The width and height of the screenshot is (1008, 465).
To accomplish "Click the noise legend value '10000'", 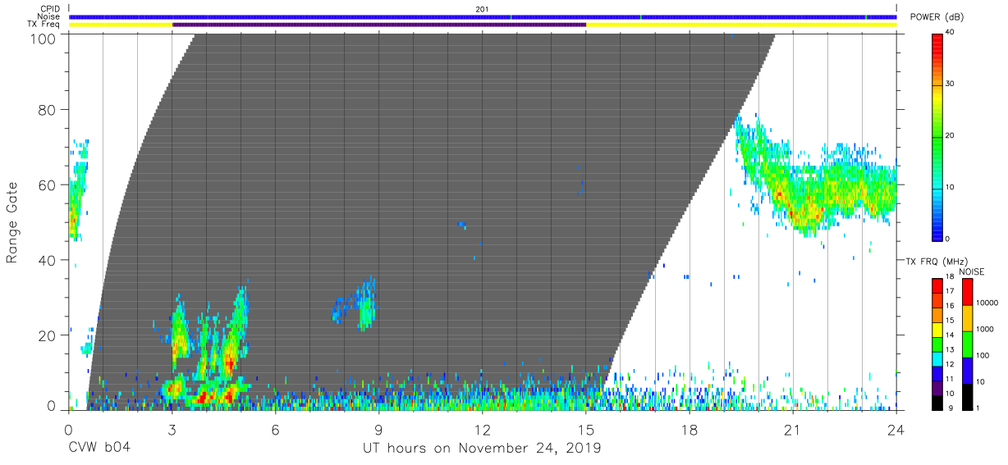I will click(x=987, y=303).
